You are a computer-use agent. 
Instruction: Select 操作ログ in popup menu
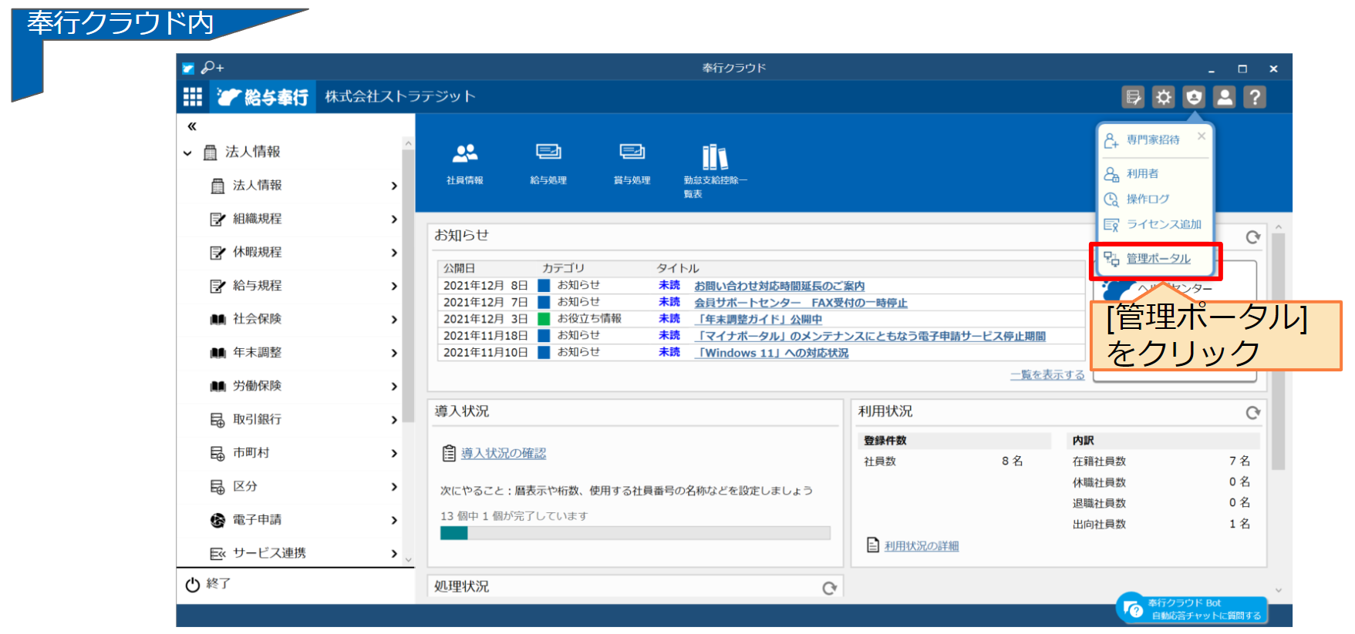click(1137, 200)
